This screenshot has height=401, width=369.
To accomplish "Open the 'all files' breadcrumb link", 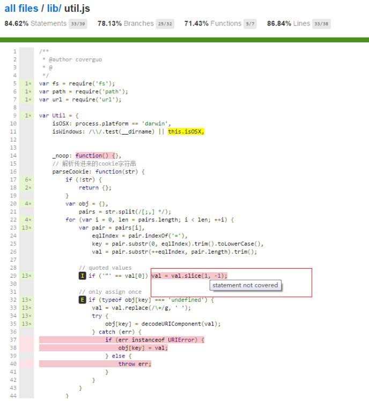I will point(21,9).
